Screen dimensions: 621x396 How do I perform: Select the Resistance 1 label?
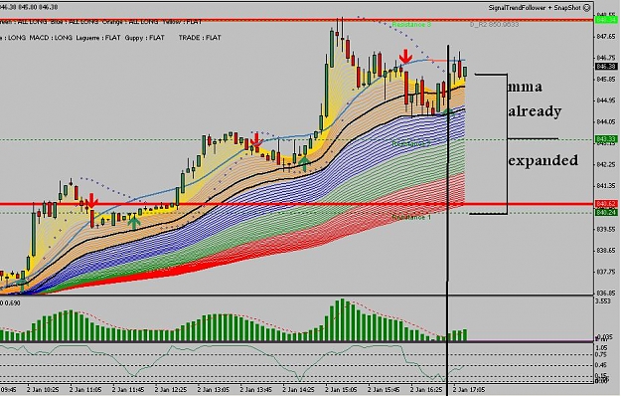point(411,217)
